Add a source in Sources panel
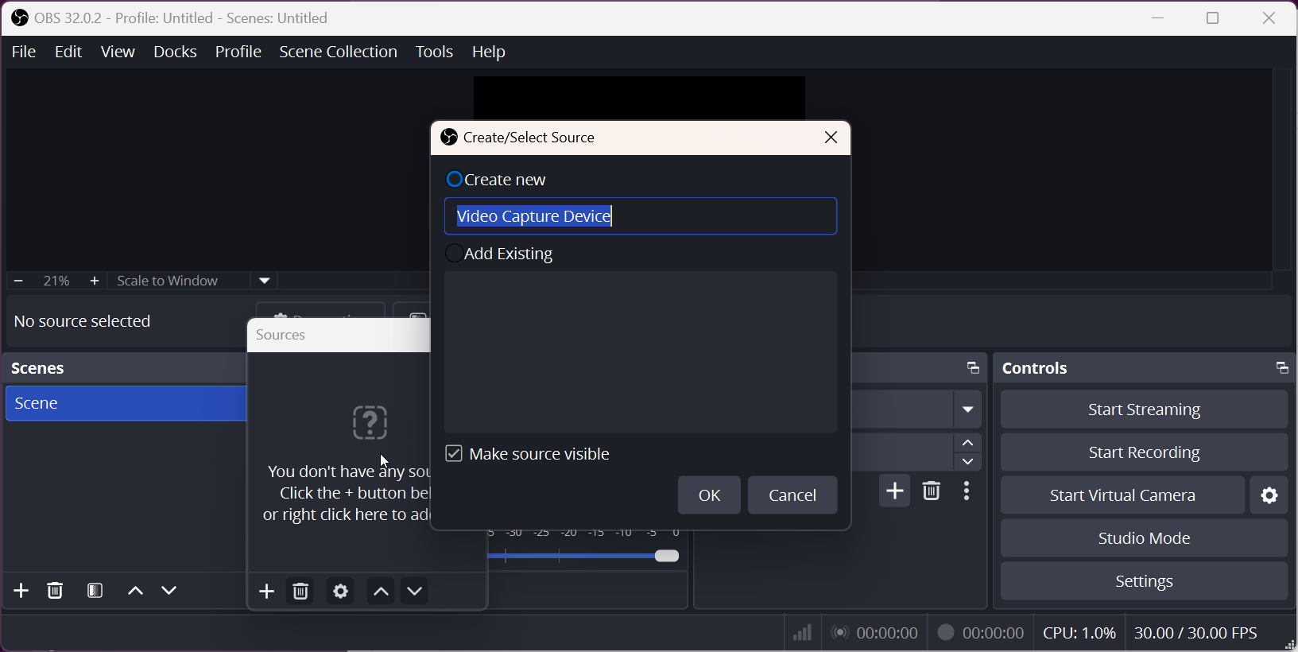This screenshot has width=1298, height=652. coord(267,592)
